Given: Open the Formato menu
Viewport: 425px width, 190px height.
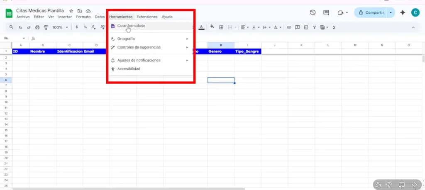Looking at the screenshot, I should [83, 17].
